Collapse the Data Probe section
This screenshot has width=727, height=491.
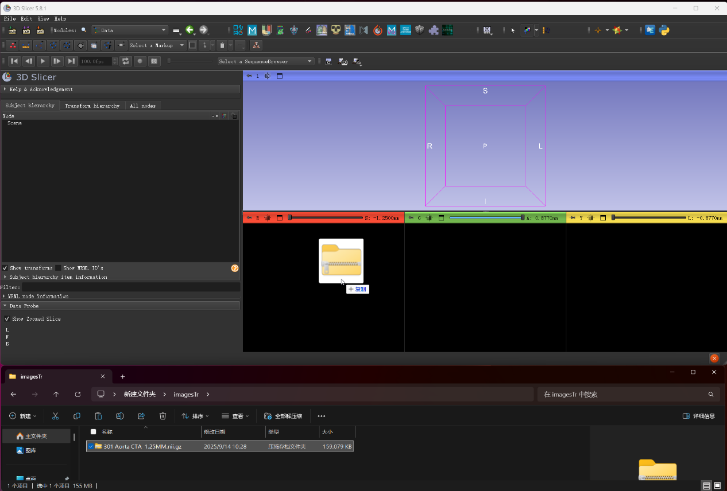(x=121, y=306)
